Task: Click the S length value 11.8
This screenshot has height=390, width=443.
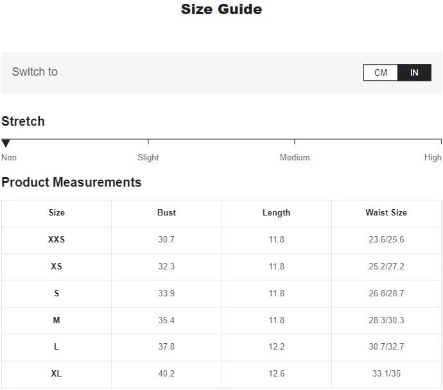Action: pos(276,293)
